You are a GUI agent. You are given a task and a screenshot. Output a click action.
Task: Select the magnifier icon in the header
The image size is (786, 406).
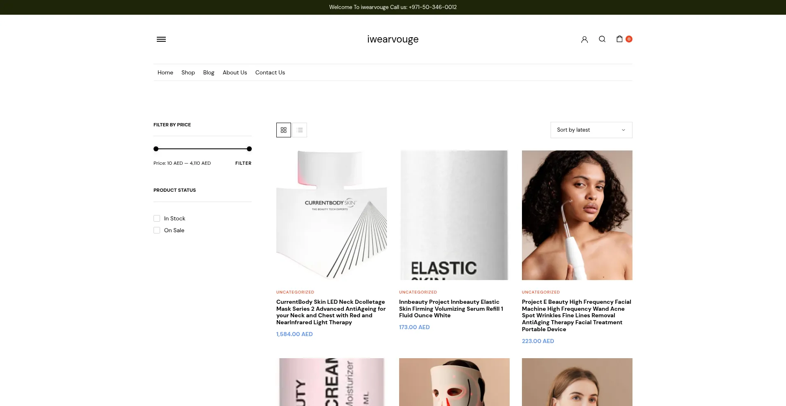602,39
